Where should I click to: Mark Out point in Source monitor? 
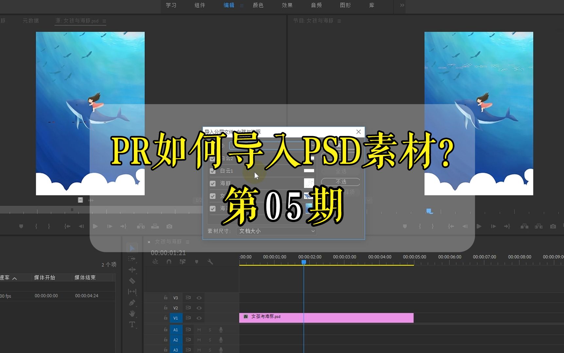(x=49, y=226)
